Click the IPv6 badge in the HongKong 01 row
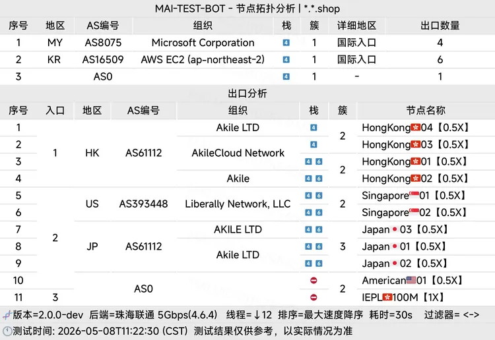Image resolution: width=495 pixels, height=340 pixels. coord(319,161)
